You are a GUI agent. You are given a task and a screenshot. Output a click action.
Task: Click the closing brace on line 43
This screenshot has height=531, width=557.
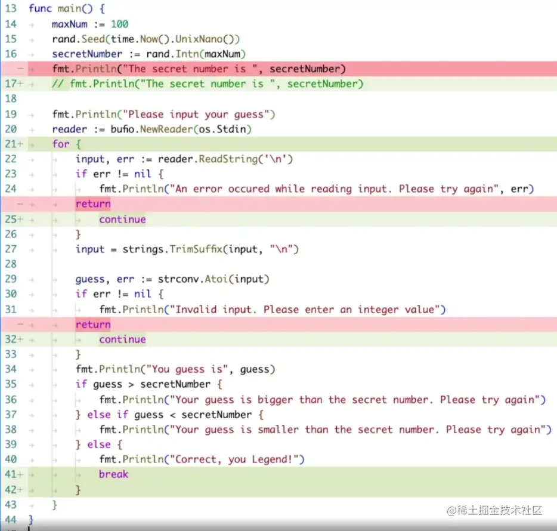tap(54, 505)
